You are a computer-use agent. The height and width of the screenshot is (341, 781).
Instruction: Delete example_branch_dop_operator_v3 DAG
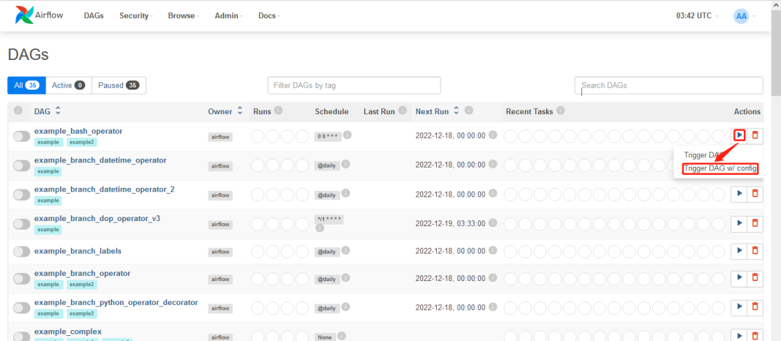[x=755, y=223]
